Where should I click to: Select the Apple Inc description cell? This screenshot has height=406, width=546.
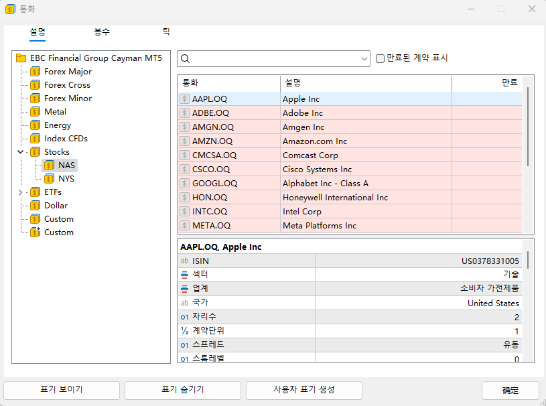point(366,99)
